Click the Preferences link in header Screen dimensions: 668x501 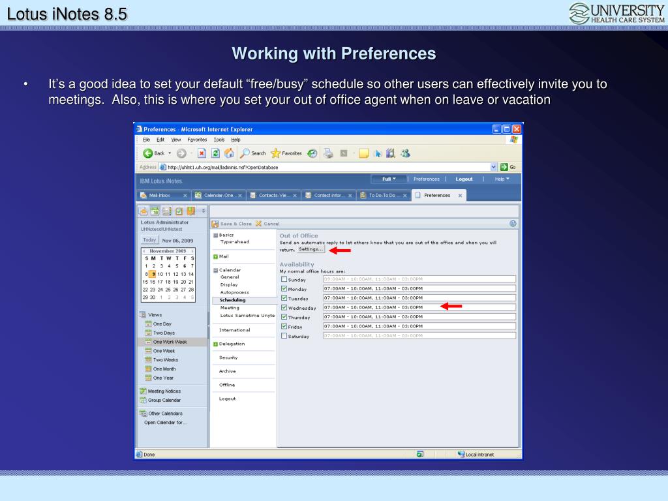coord(426,179)
